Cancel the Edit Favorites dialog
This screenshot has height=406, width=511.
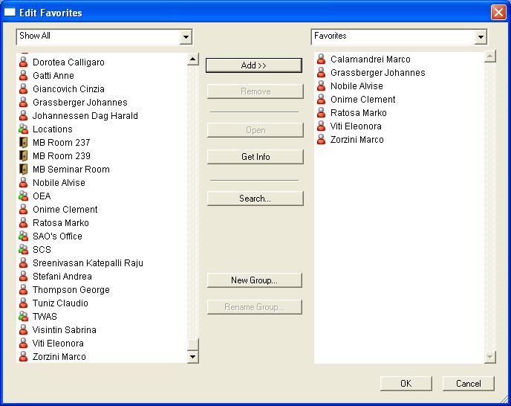tap(469, 383)
